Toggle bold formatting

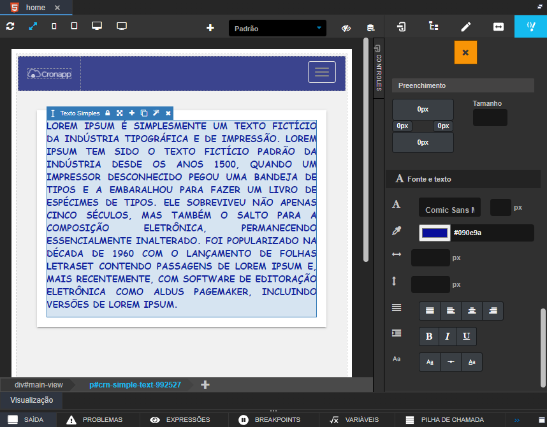tap(429, 337)
